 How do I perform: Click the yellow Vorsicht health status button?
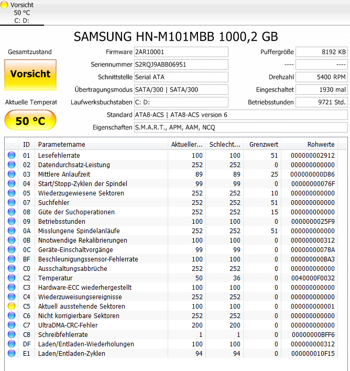coord(30,75)
